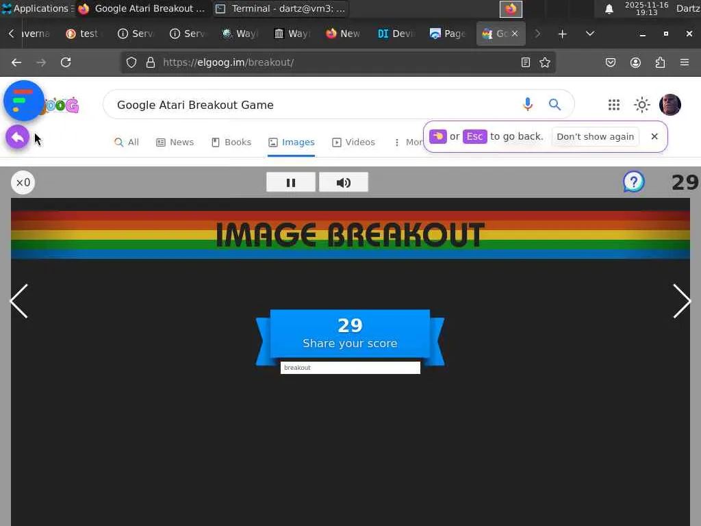Click the shield tracking protection icon
The width and height of the screenshot is (701, 526).
[x=131, y=62]
